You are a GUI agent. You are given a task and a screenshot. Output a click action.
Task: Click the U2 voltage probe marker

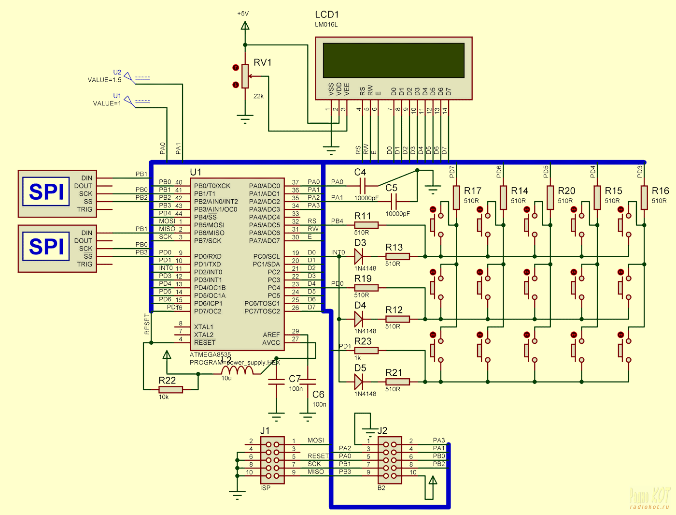129,76
